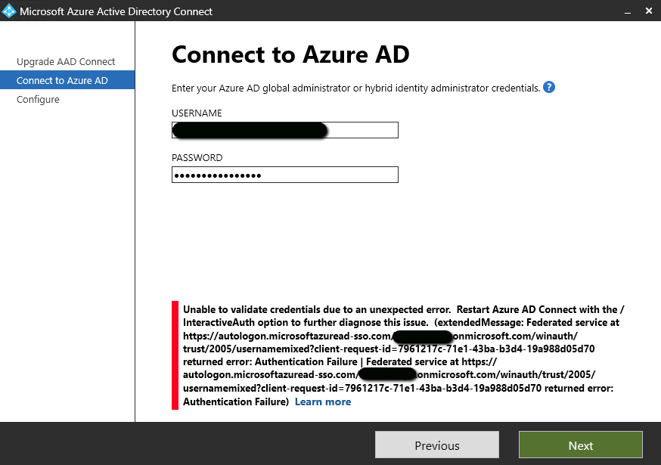Select Connect to Azure AD step
The height and width of the screenshot is (465, 661).
[x=67, y=80]
